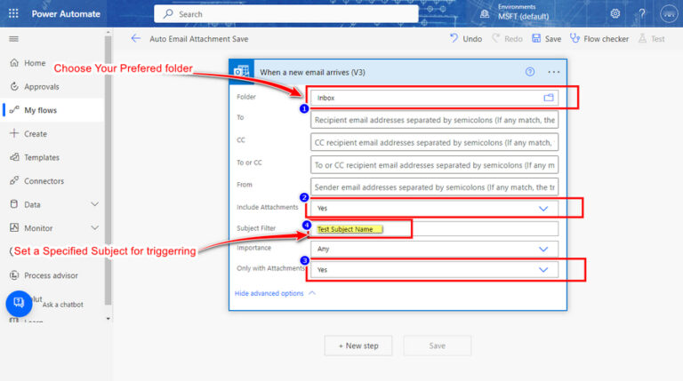683x381 pixels.
Task: Expand the Monitor section chevron
Action: 94,228
